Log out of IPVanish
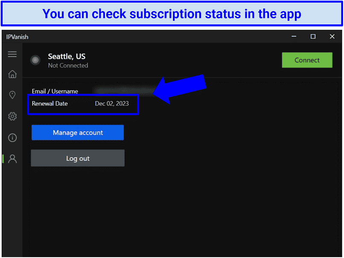This screenshot has height=258, width=344. pyautogui.click(x=77, y=158)
